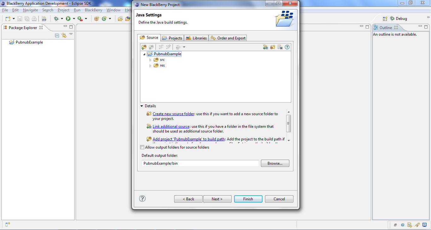Click the New Java Package toolbar icon
The height and width of the screenshot is (230, 431).
(97, 19)
